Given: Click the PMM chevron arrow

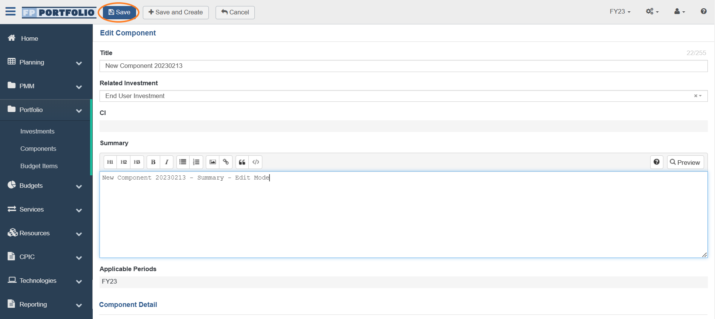Looking at the screenshot, I should [x=79, y=87].
